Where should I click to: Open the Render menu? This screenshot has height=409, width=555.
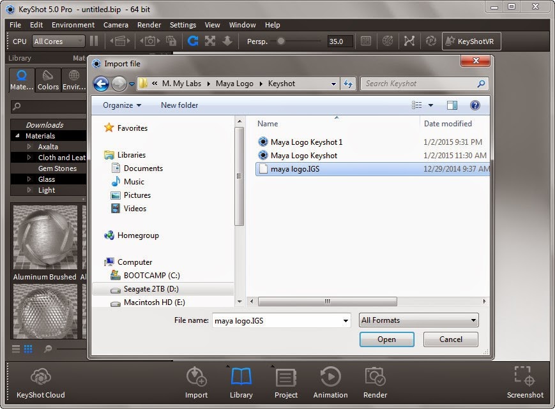149,25
